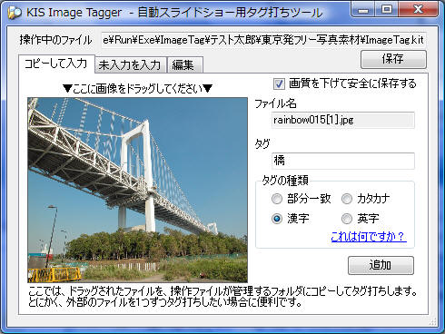Click the ファイル名 field showing rainbow015[1].jpg
Screen dimensions: 445x334
[x=343, y=120]
